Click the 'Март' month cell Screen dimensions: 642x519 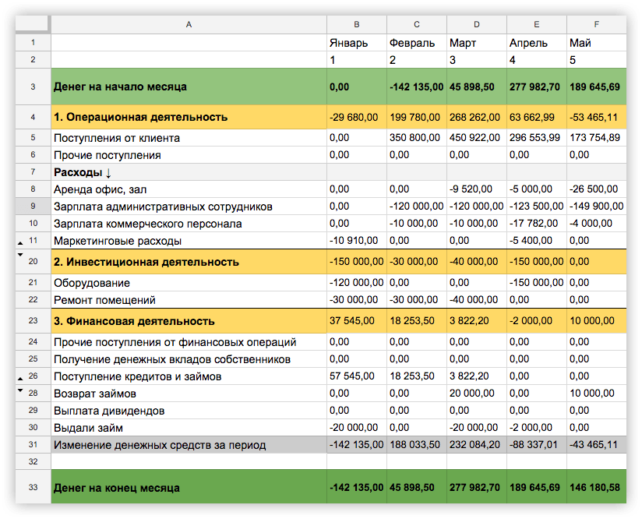pos(477,43)
